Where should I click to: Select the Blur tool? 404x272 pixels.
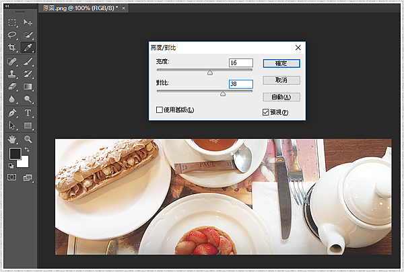[12, 99]
